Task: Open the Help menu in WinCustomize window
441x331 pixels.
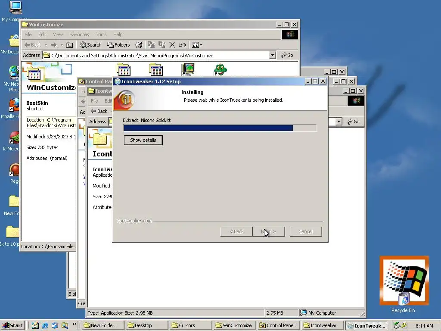Action: point(118,34)
